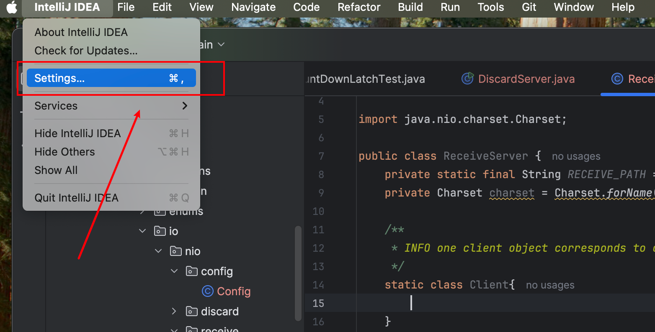Open the Config class file
The image size is (655, 332).
[x=234, y=291]
